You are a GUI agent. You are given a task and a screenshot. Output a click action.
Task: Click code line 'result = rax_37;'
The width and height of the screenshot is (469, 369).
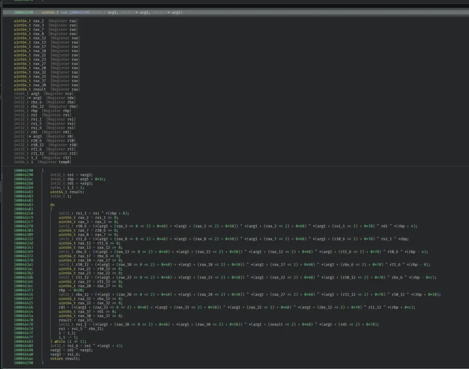tap(76, 320)
